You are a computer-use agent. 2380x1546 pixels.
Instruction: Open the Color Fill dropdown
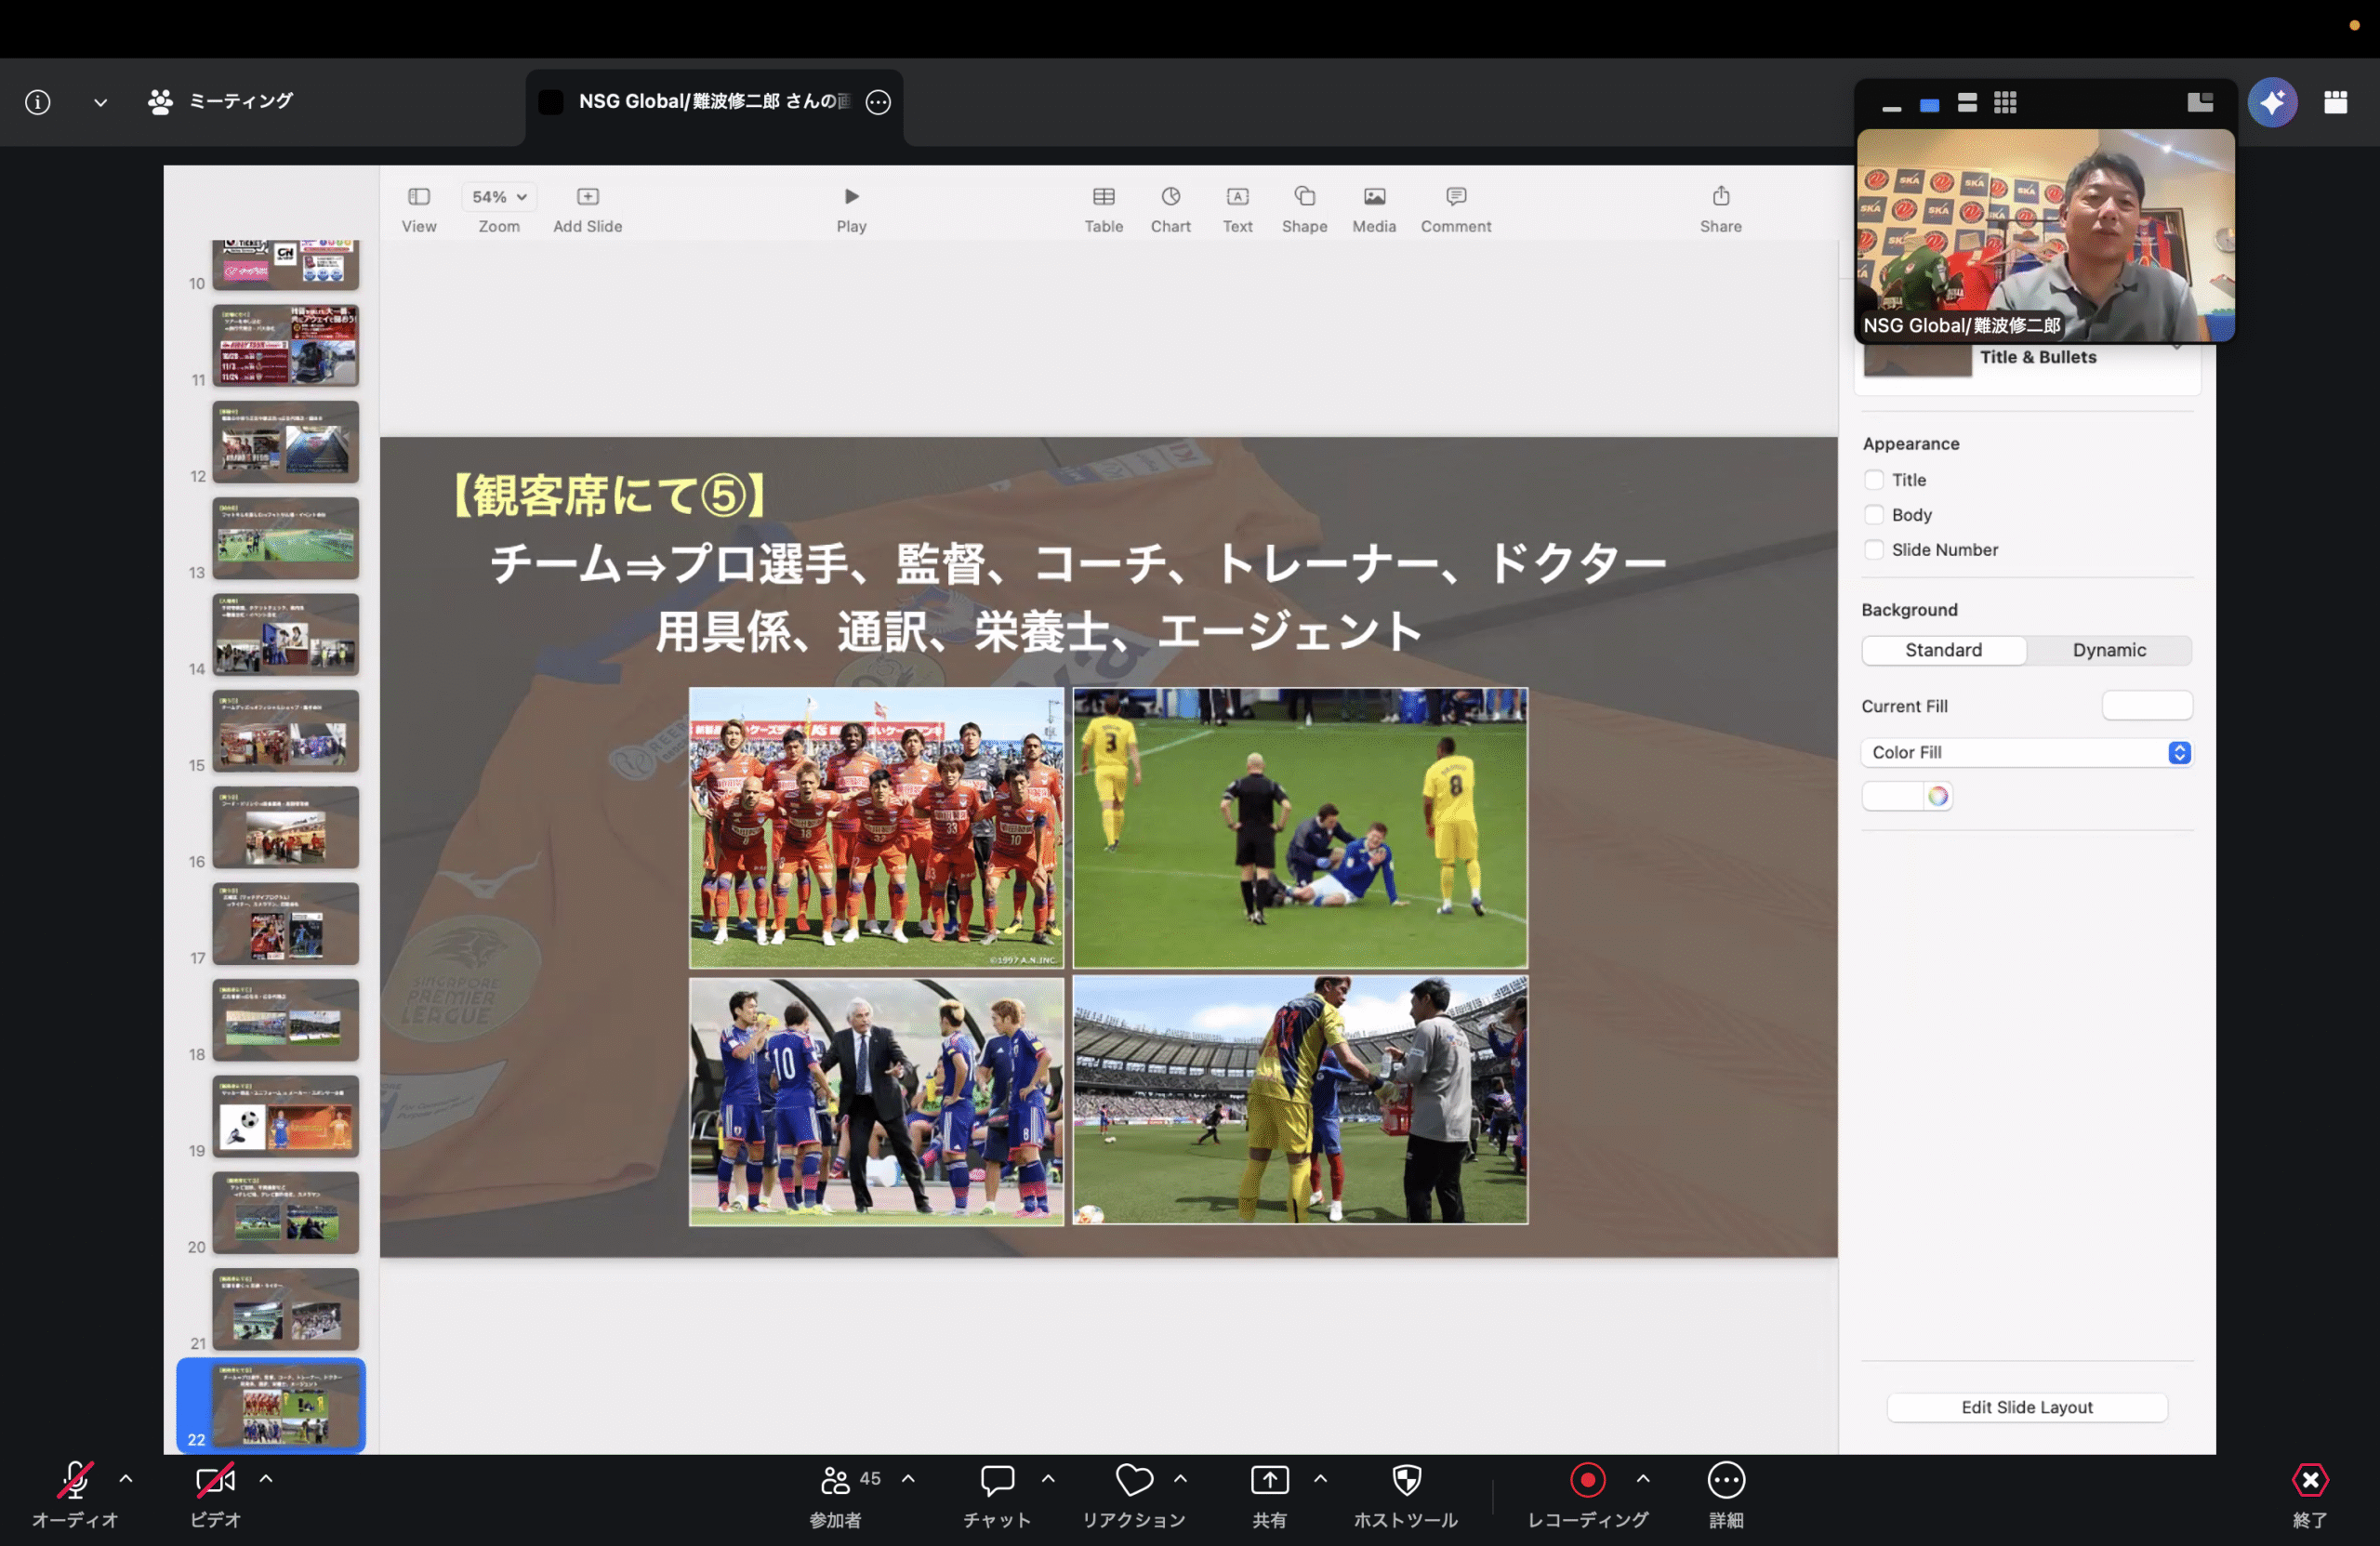click(x=2027, y=753)
